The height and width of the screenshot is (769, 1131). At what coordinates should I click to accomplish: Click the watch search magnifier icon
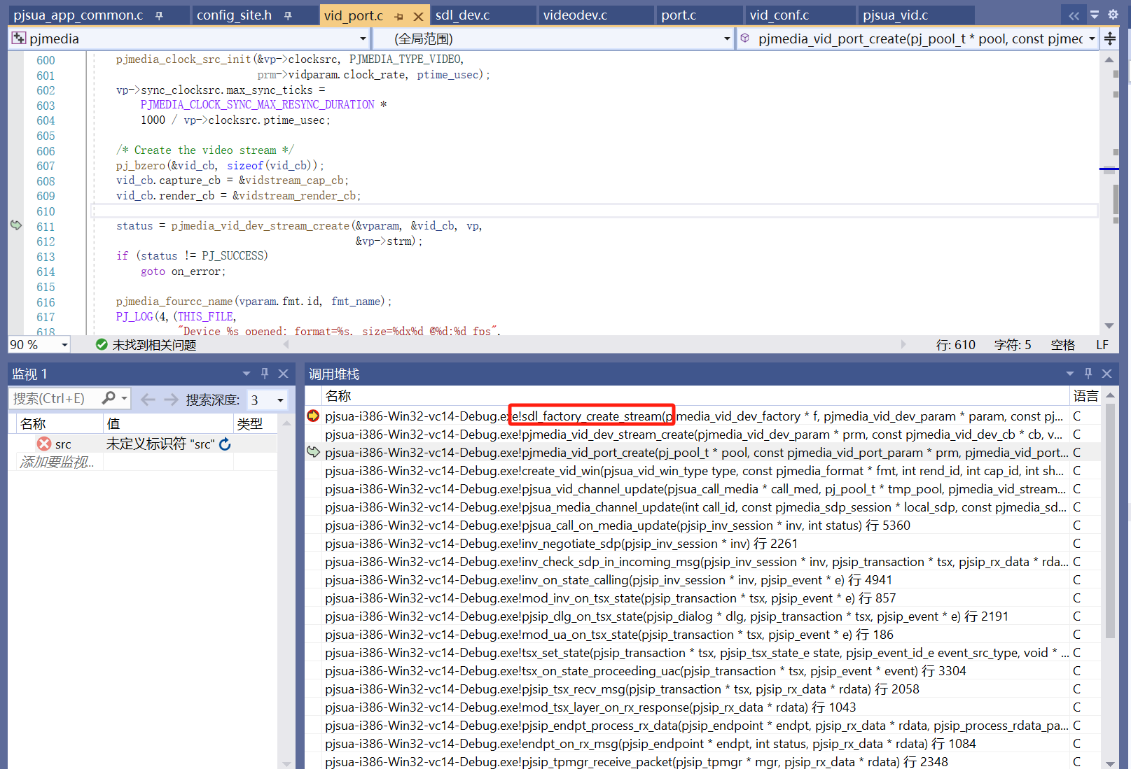point(109,398)
